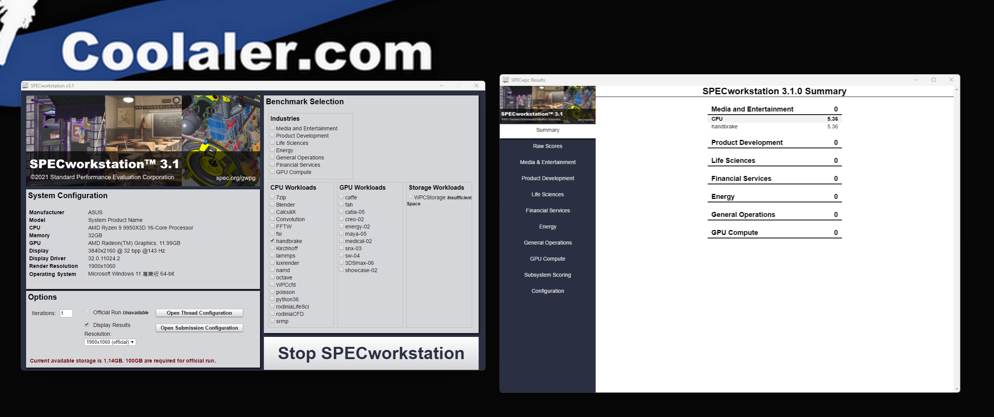
Task: Open Financial Services results tab
Action: [548, 211]
